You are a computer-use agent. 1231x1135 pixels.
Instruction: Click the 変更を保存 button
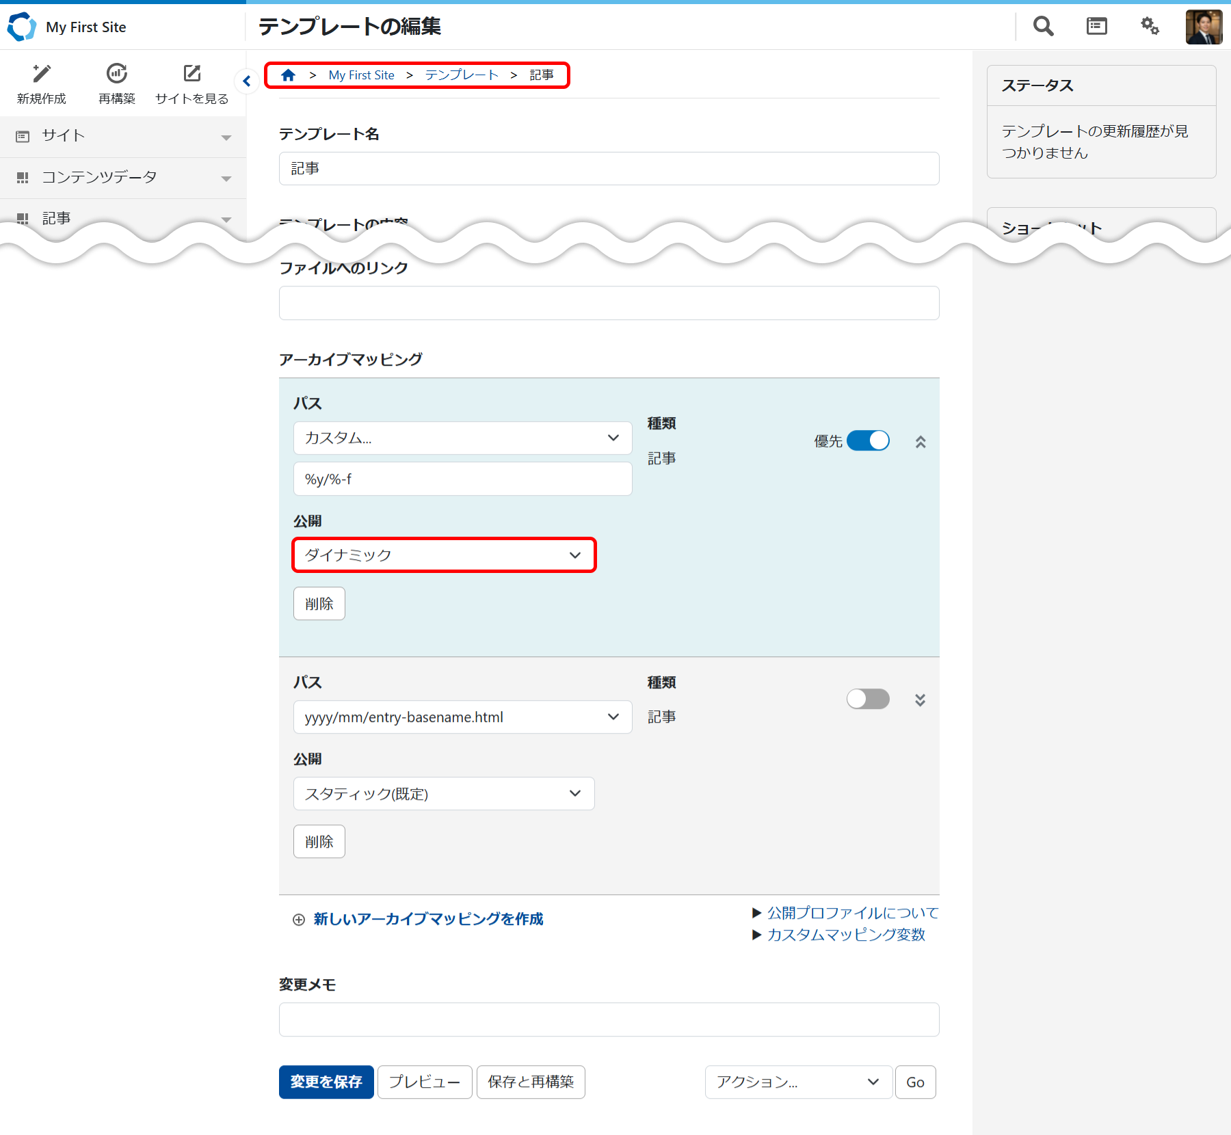326,1082
